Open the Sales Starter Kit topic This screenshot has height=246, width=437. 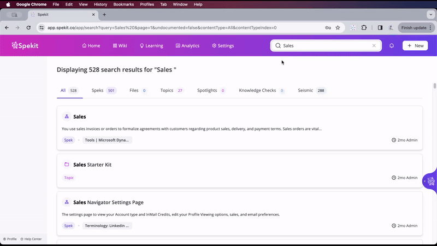coord(240,171)
